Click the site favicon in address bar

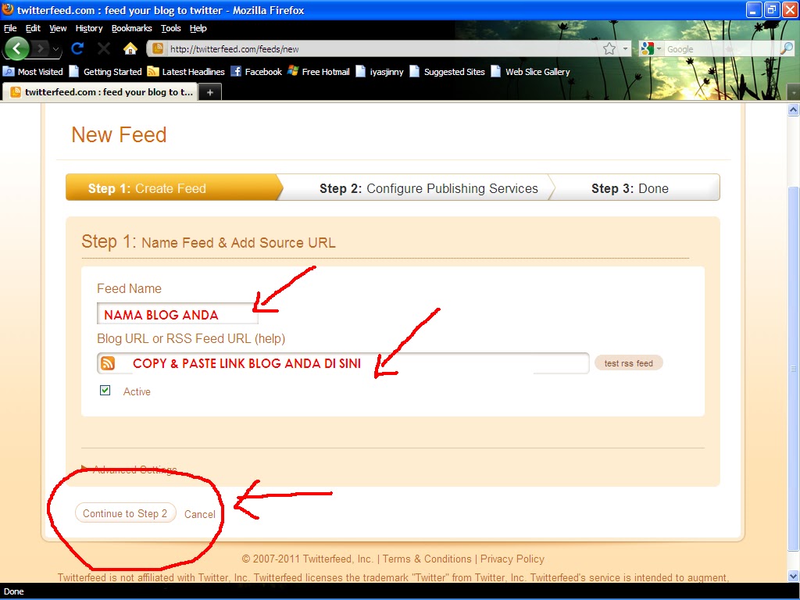pyautogui.click(x=158, y=49)
